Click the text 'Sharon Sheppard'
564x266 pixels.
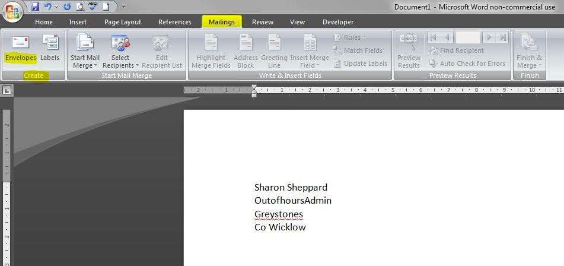[291, 188]
